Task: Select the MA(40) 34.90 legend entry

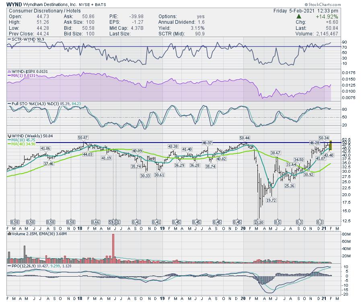Action: (22, 144)
